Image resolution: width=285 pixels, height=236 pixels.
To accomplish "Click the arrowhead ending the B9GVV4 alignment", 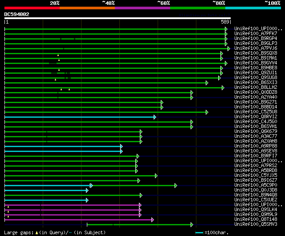I will tap(226, 63).
